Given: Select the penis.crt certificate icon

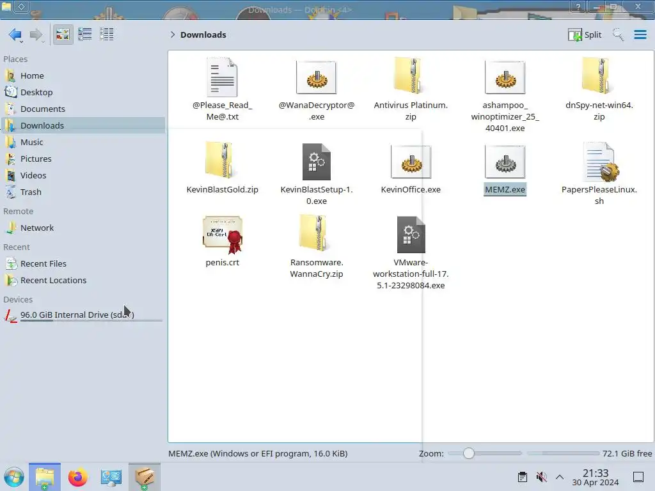Looking at the screenshot, I should point(222,235).
